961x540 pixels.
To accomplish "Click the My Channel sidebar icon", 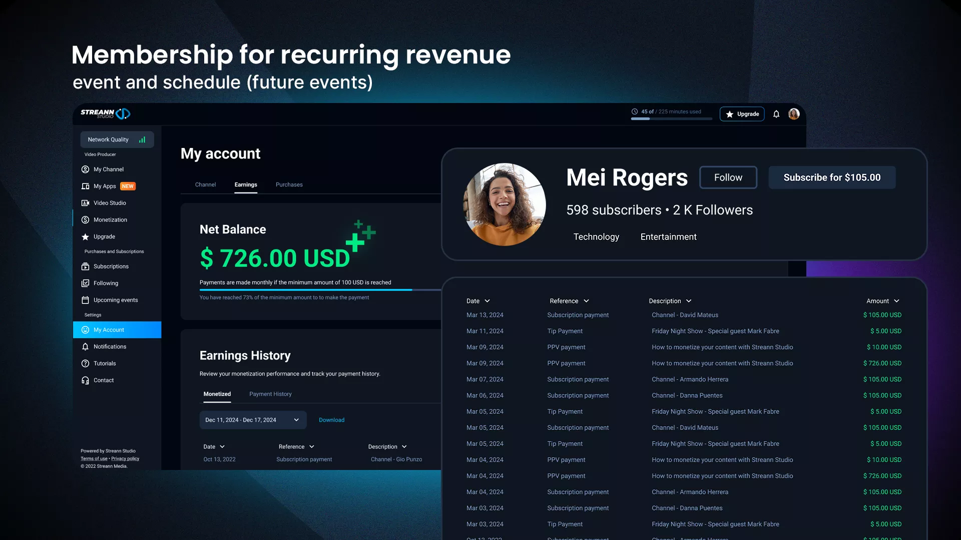I will pos(86,169).
